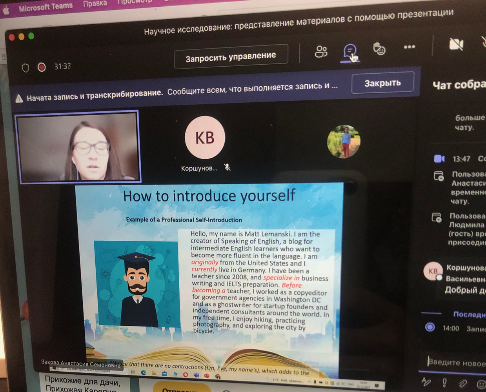Click the Apple menu logo
The width and height of the screenshot is (486, 392).
pyautogui.click(x=6, y=11)
